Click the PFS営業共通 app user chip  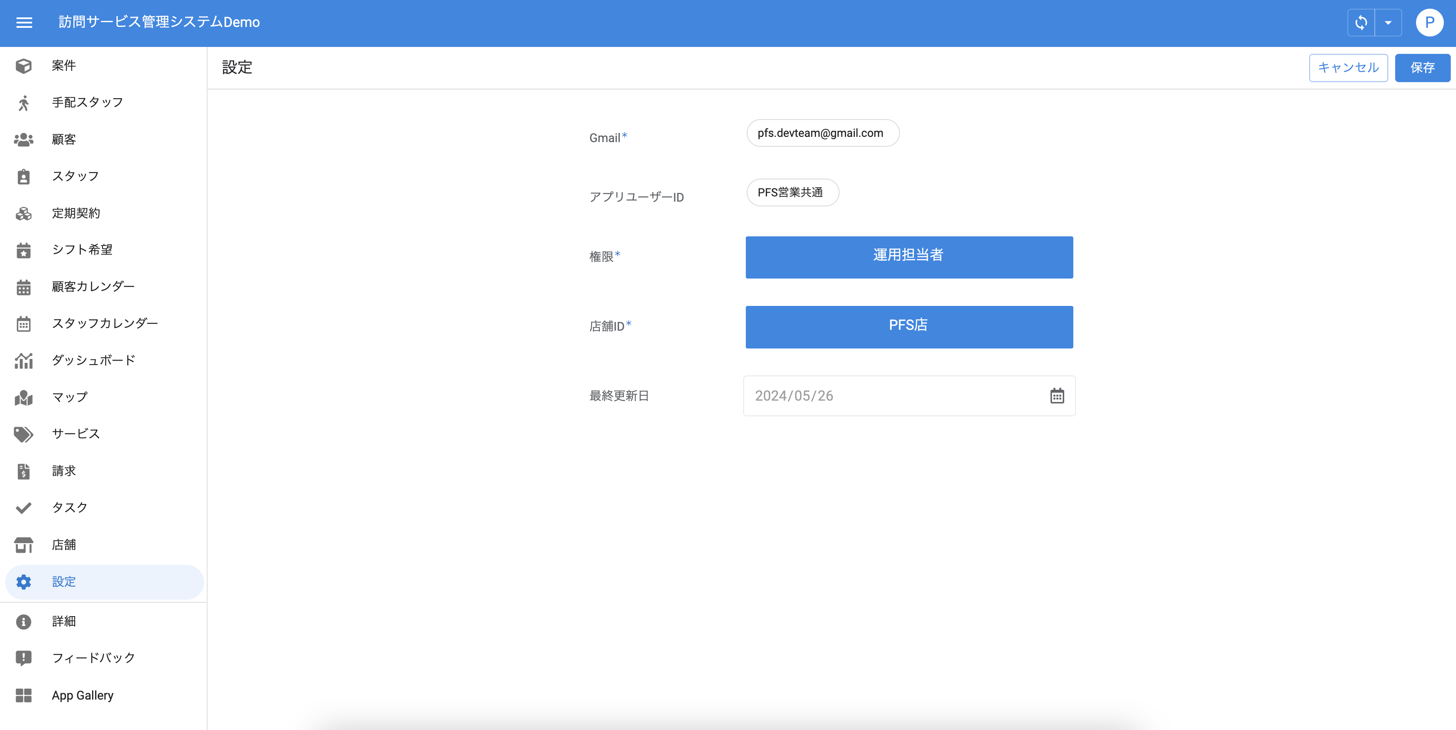(x=792, y=193)
